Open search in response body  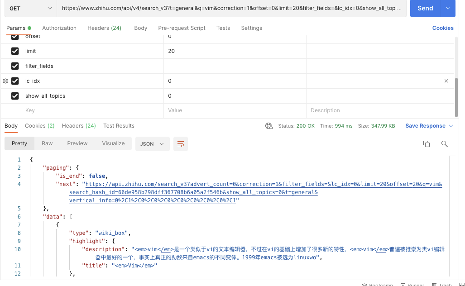tap(444, 144)
